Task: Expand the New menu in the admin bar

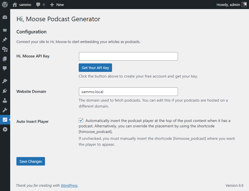Action: coord(57,4)
